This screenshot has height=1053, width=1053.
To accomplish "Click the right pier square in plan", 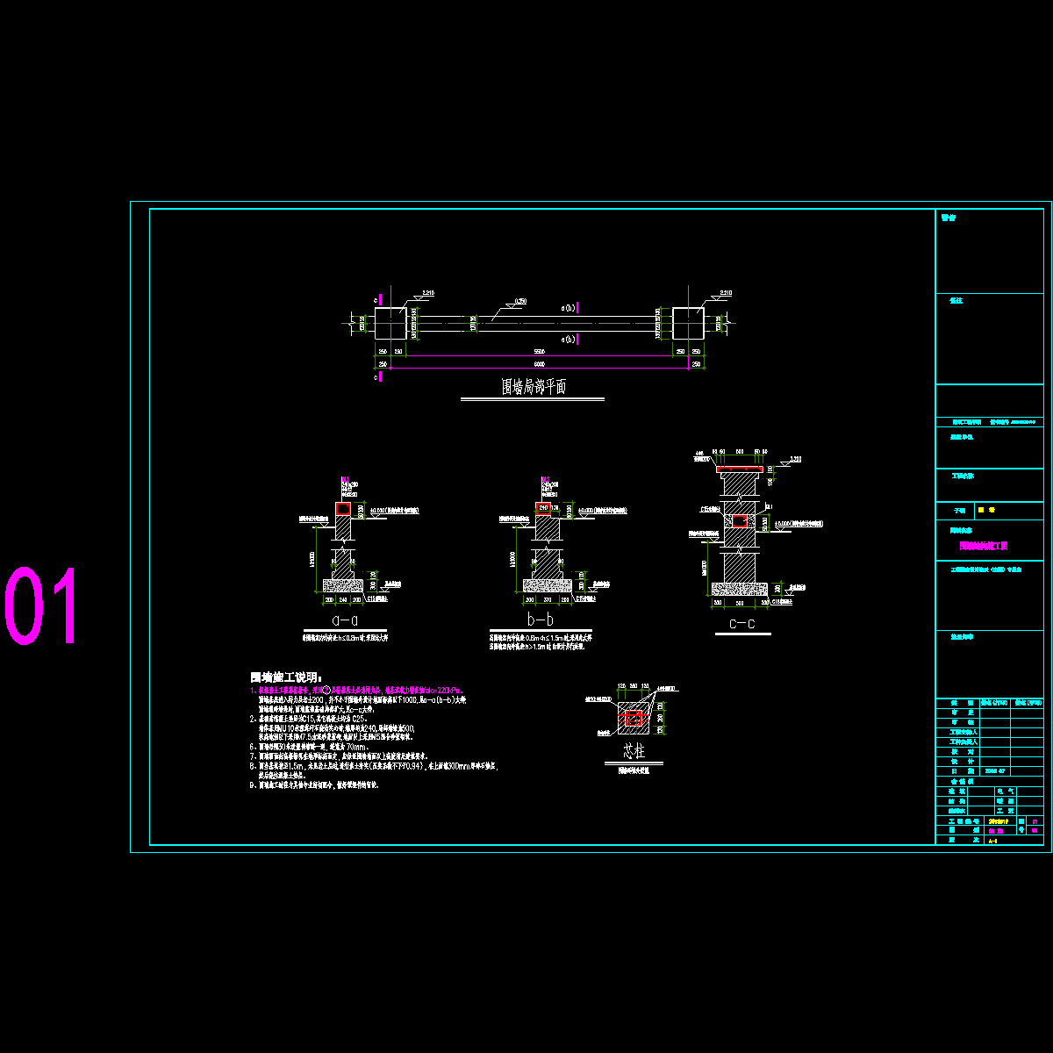I will click(x=688, y=323).
